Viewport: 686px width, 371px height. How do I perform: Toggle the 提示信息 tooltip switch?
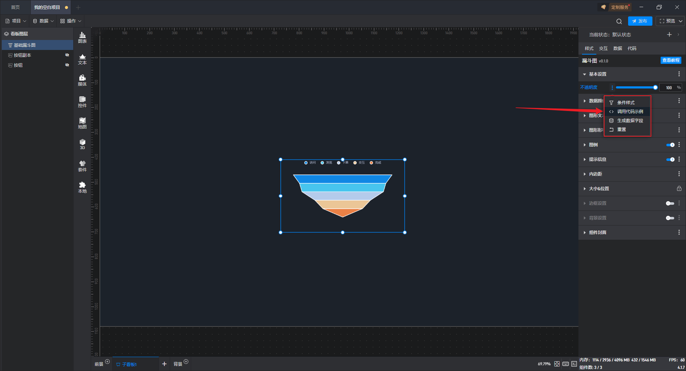click(x=670, y=159)
